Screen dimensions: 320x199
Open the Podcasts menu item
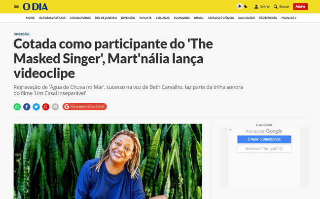(x=288, y=18)
